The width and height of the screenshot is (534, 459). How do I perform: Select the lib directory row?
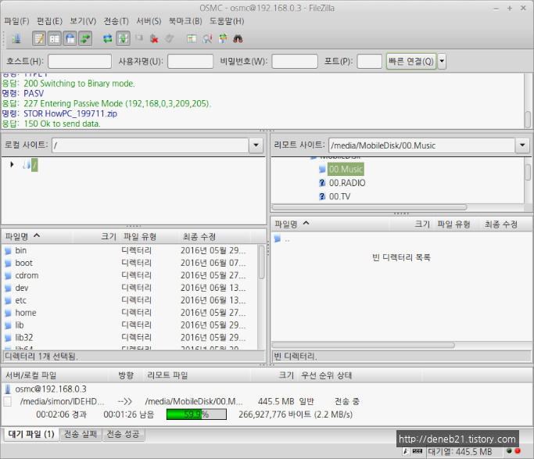(x=130, y=325)
